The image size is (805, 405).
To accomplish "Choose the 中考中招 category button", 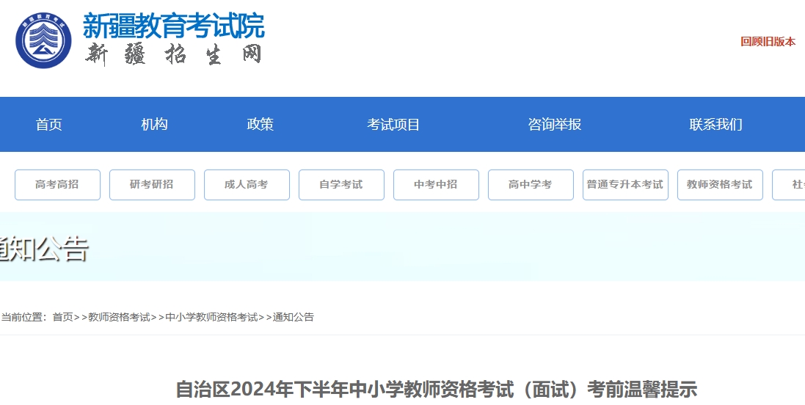I will coord(436,185).
